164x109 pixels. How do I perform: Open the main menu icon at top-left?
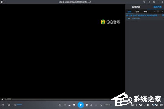pos(2,2)
